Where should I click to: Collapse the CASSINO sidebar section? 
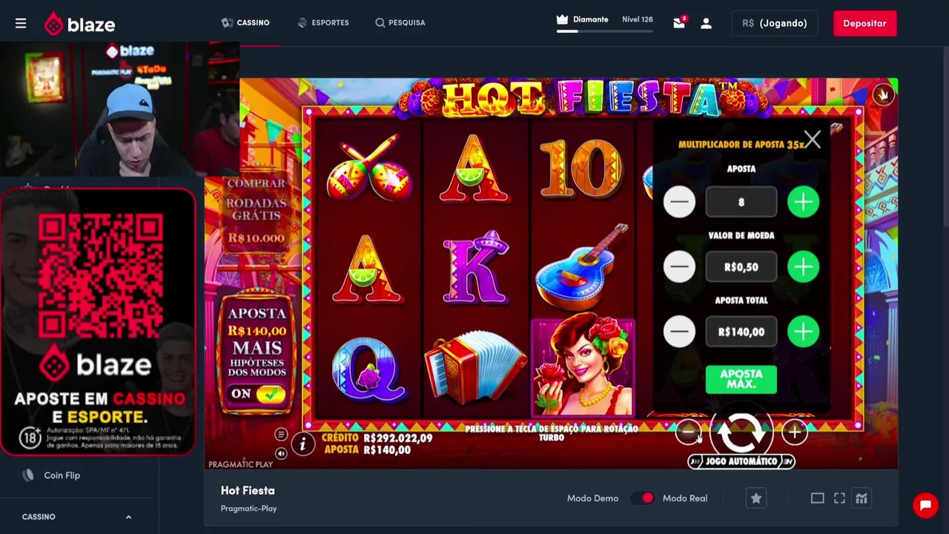[x=128, y=517]
